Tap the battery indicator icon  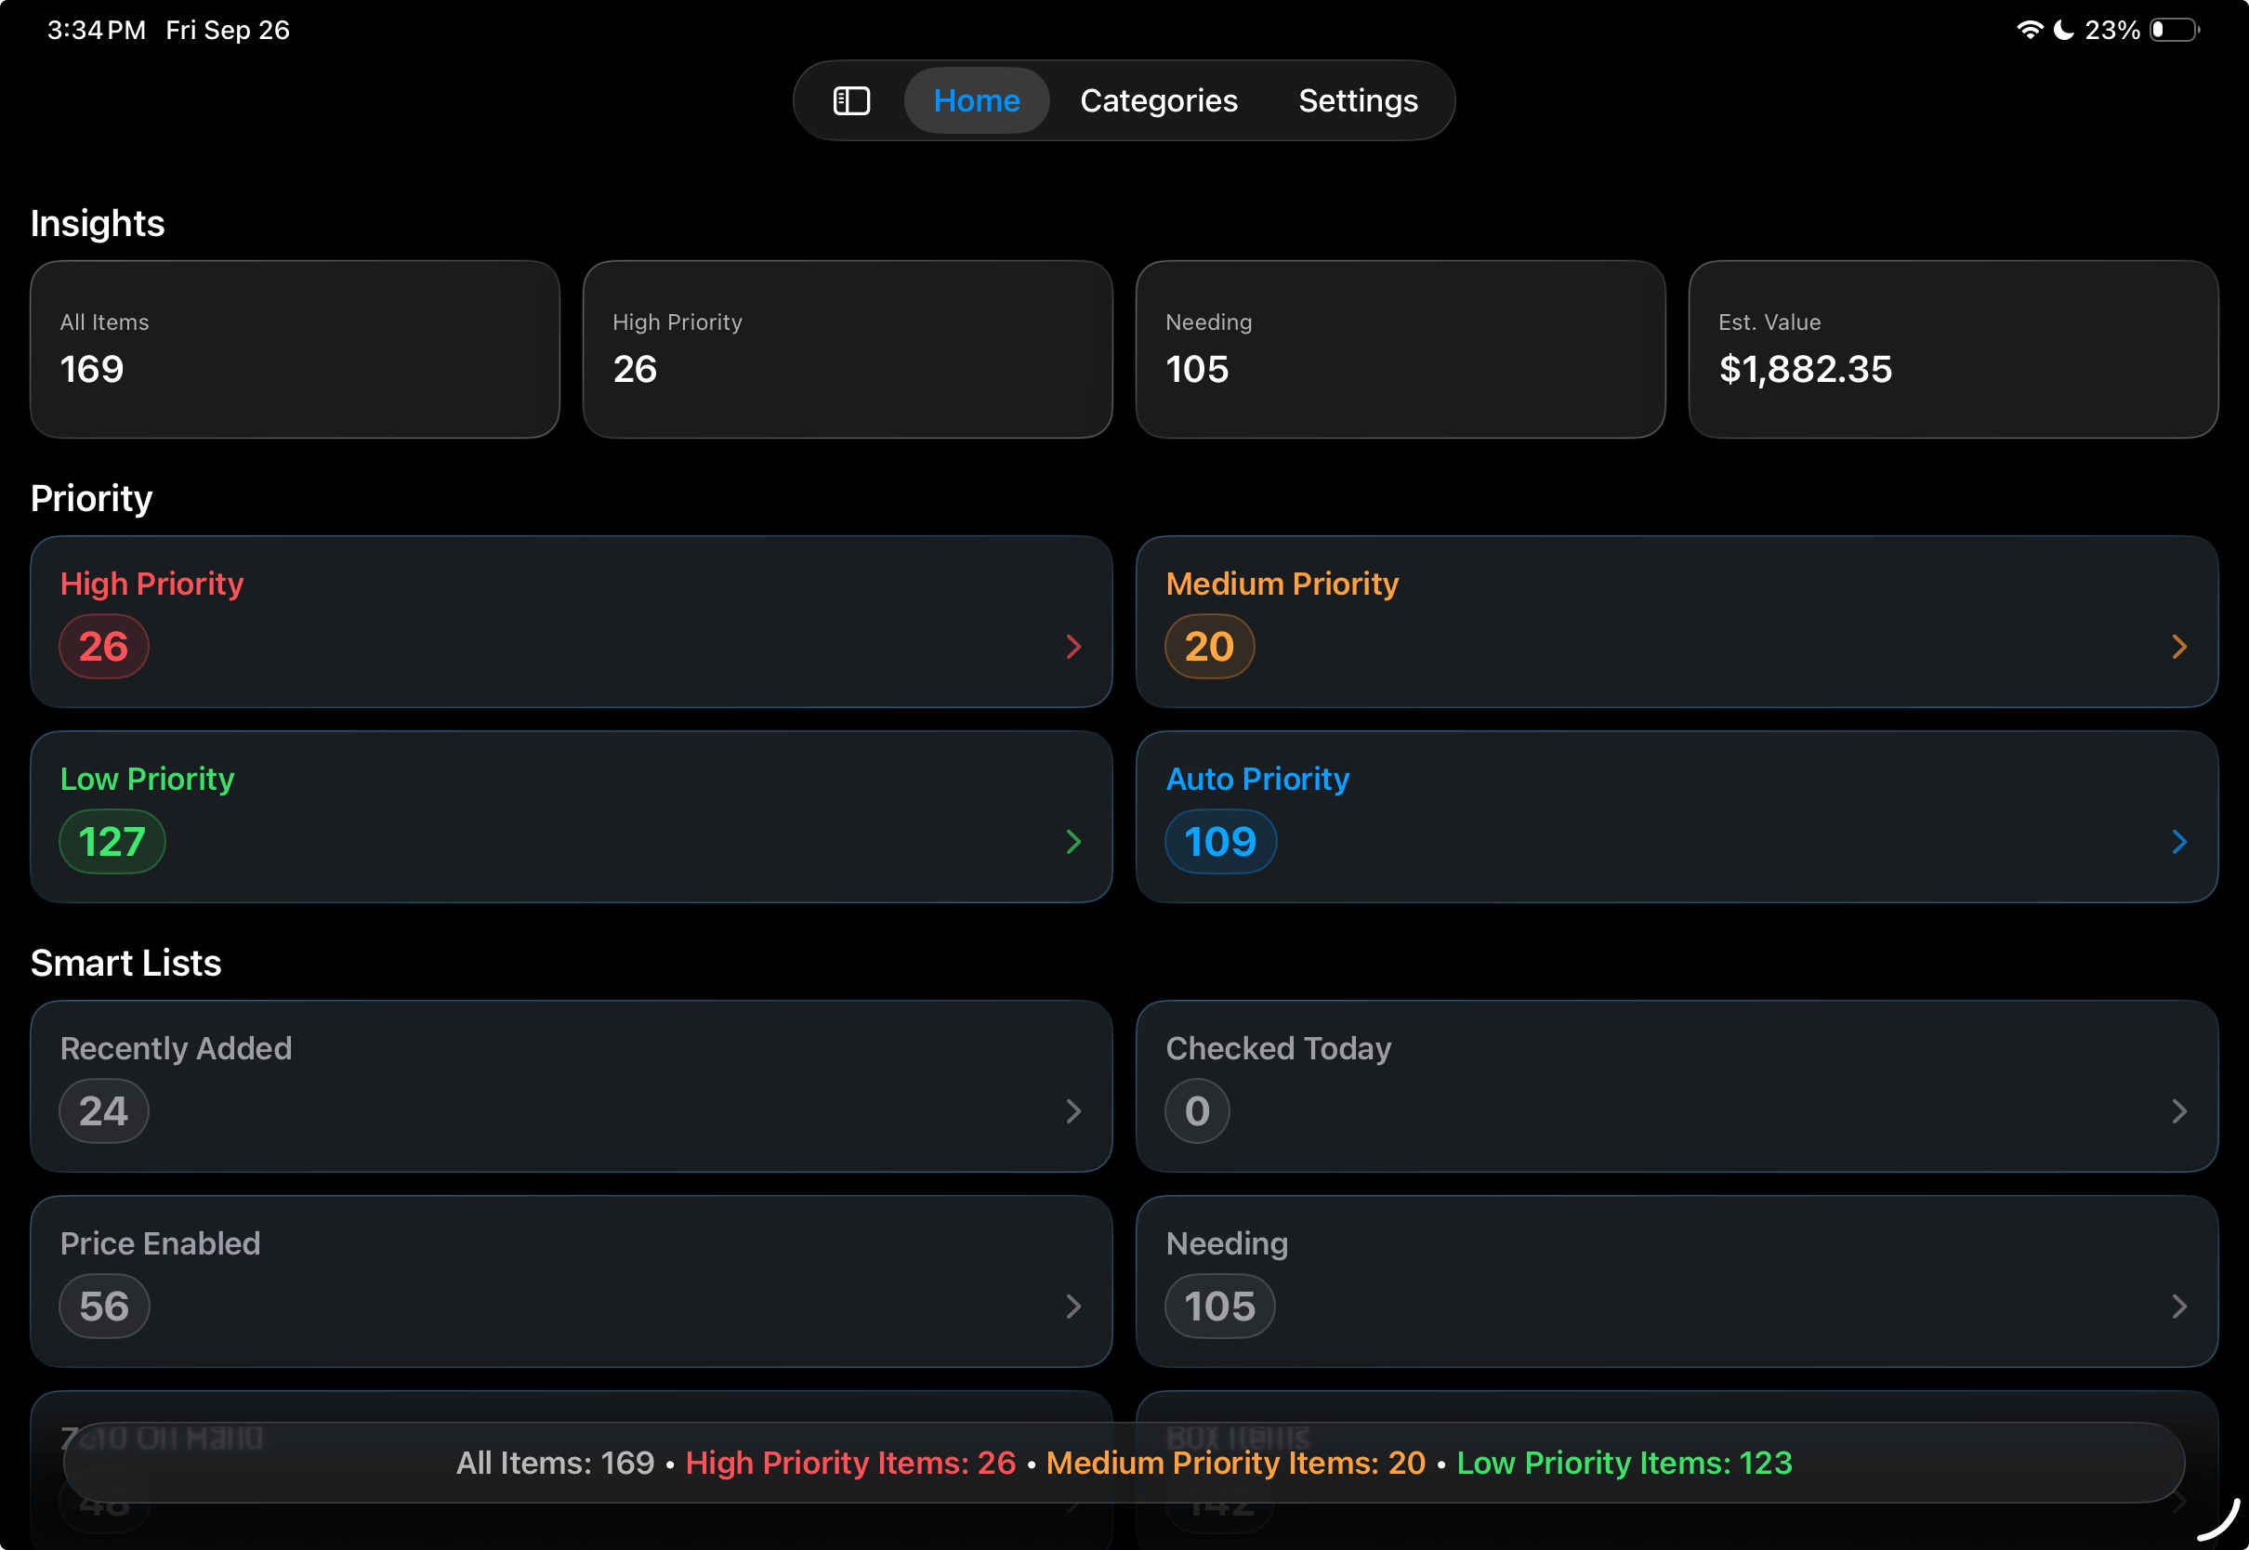2173,30
